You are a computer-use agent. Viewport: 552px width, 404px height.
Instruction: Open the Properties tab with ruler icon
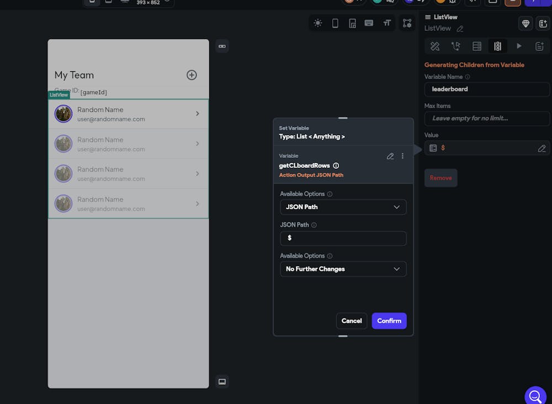[x=435, y=46]
